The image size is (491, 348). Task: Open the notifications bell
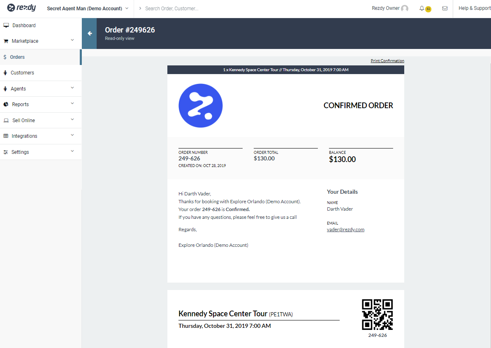pyautogui.click(x=422, y=9)
